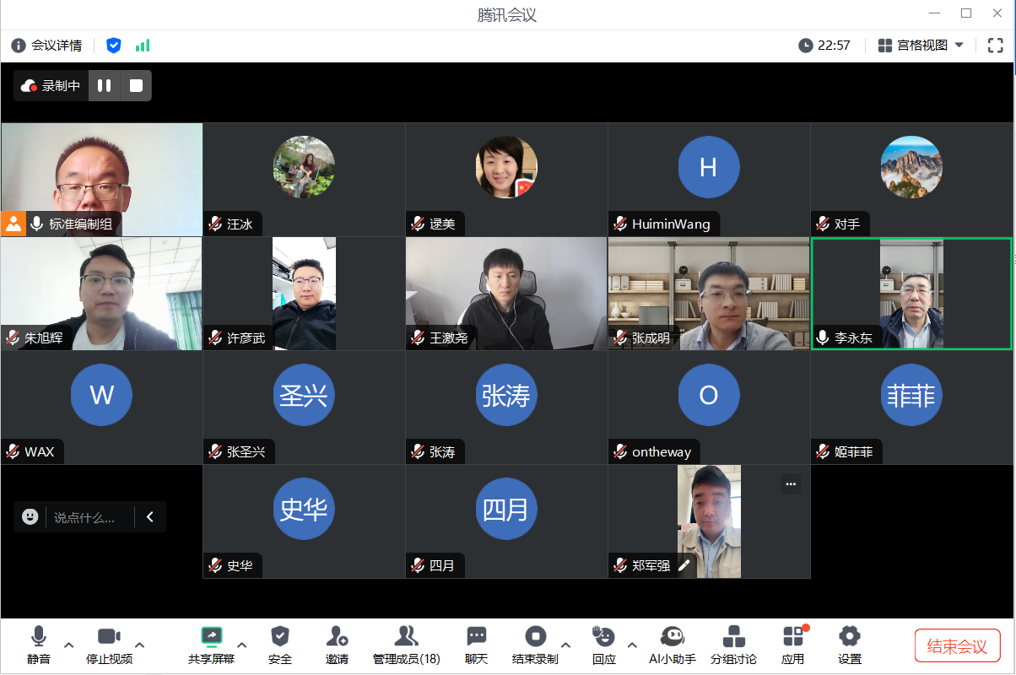Open the 聊天 chat panel
Screen dimensions: 1016x675
[x=477, y=645]
